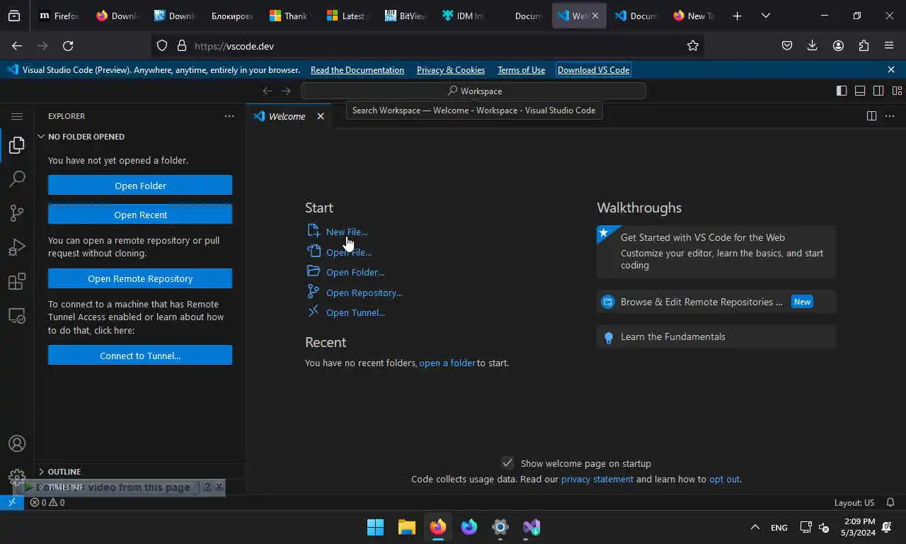Click the opt out link
Screen dimensions: 906x544
coord(724,479)
